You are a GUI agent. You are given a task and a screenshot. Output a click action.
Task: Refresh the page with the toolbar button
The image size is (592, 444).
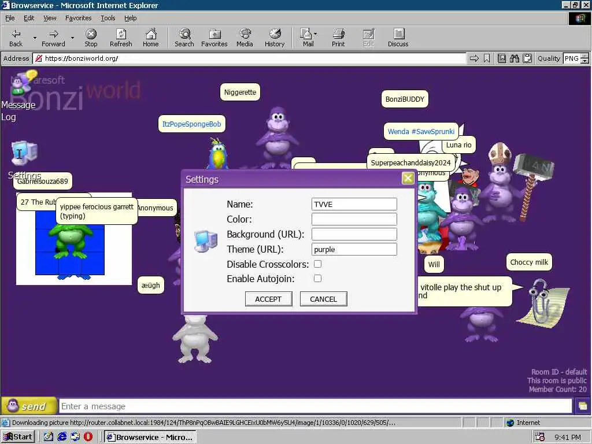121,38
